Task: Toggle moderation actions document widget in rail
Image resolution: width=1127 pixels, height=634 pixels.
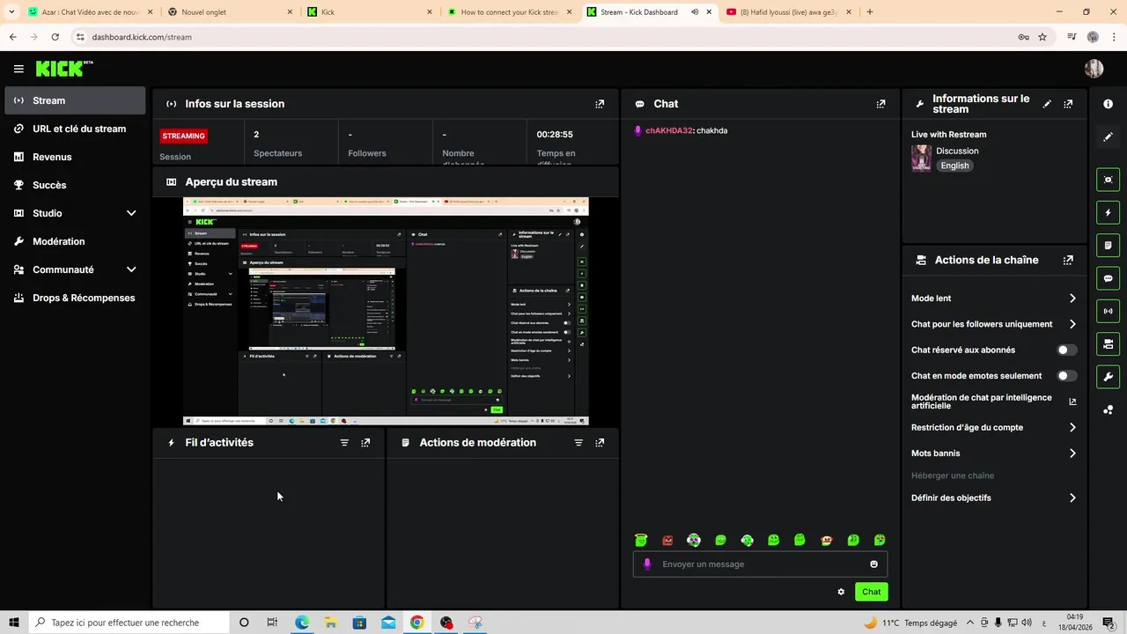Action: click(x=1108, y=245)
